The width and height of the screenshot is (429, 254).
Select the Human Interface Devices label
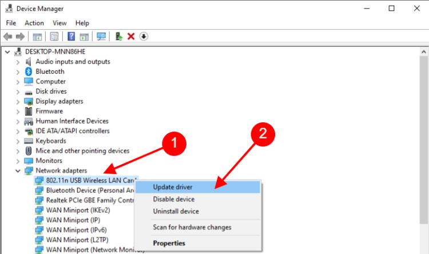pos(72,121)
